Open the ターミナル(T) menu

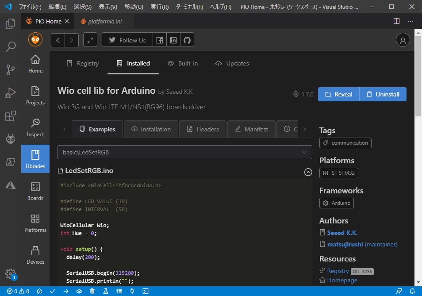click(189, 7)
